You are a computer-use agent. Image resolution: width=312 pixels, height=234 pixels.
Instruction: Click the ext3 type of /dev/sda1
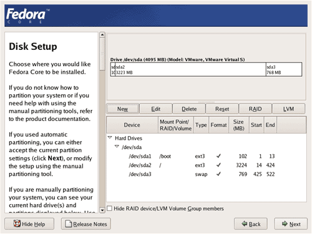pyautogui.click(x=200, y=156)
